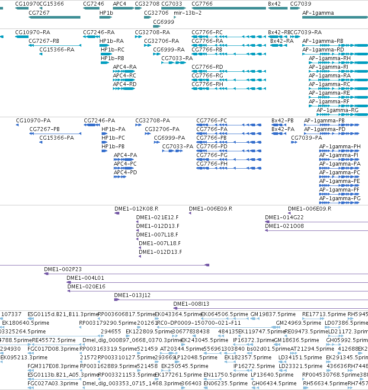368x390 pixels.
Task: Click EST EK095213.3prime
Action: (24, 358)
